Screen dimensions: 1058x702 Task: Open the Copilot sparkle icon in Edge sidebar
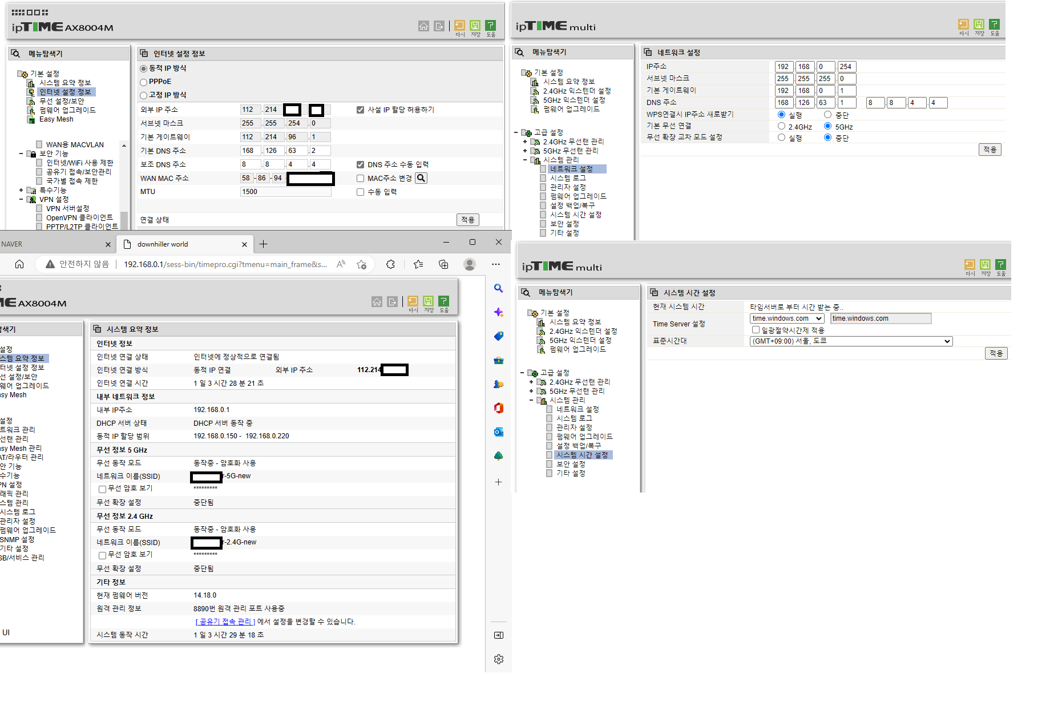pos(498,312)
